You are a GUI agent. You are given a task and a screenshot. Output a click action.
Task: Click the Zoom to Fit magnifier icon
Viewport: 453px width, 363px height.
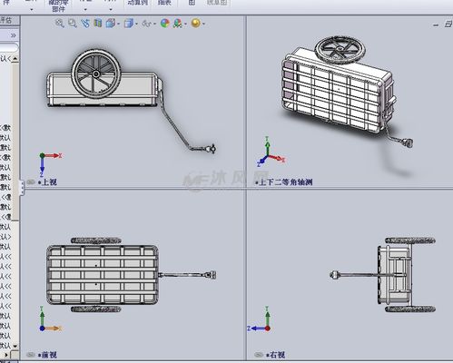tap(60, 24)
